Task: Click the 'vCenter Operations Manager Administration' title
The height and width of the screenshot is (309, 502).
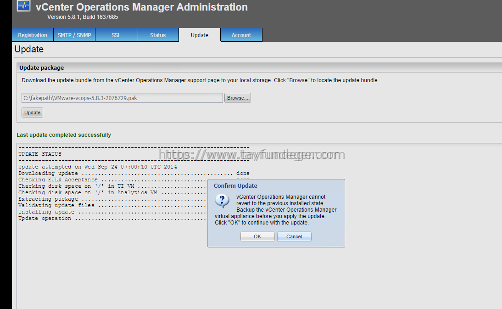Action: click(142, 7)
